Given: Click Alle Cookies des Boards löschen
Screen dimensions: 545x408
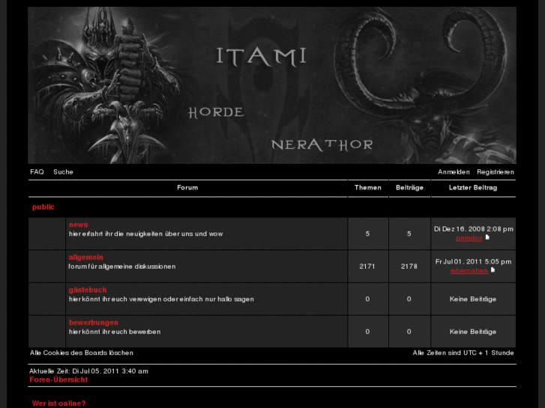Looking at the screenshot, I should 81,353.
